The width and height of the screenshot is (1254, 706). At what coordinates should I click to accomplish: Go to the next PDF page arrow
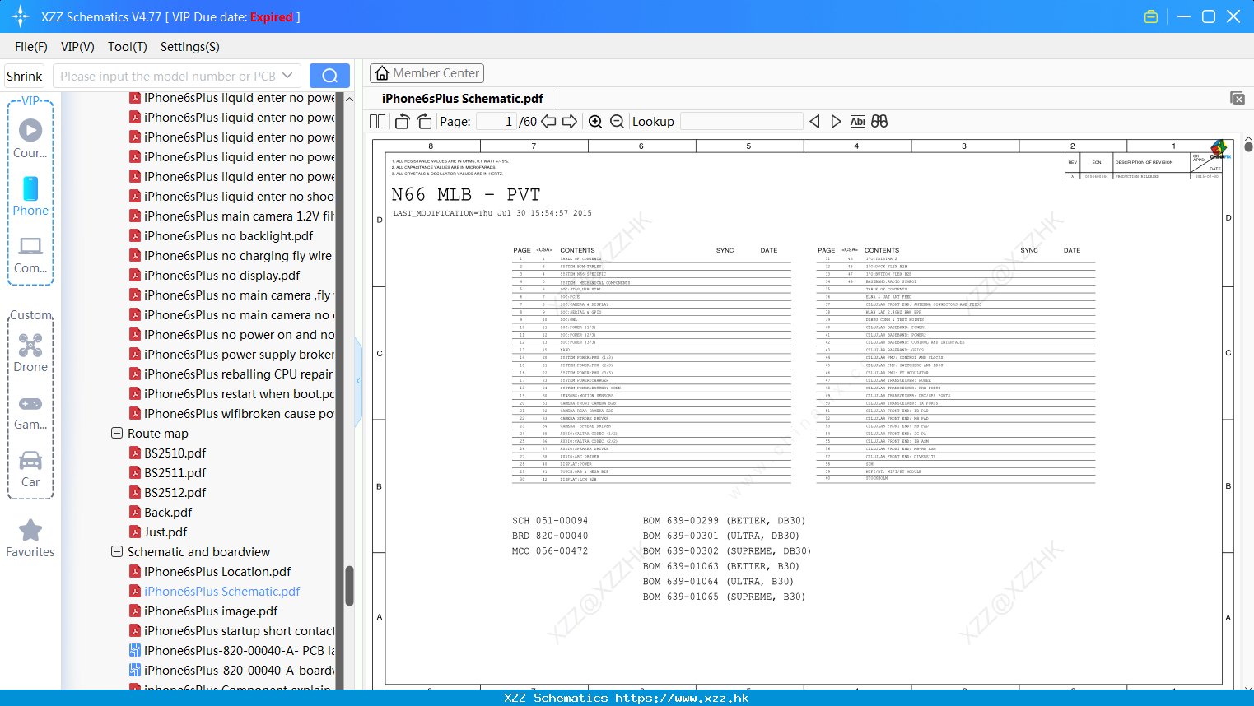click(570, 122)
